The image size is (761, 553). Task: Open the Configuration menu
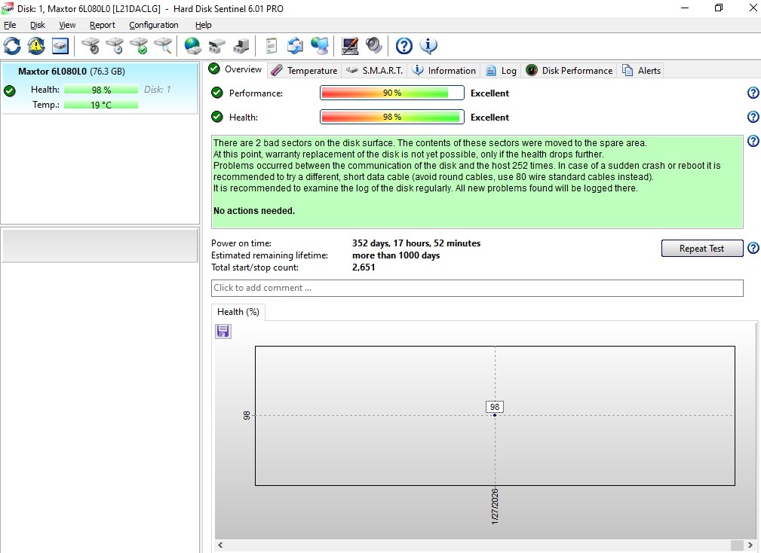[153, 25]
